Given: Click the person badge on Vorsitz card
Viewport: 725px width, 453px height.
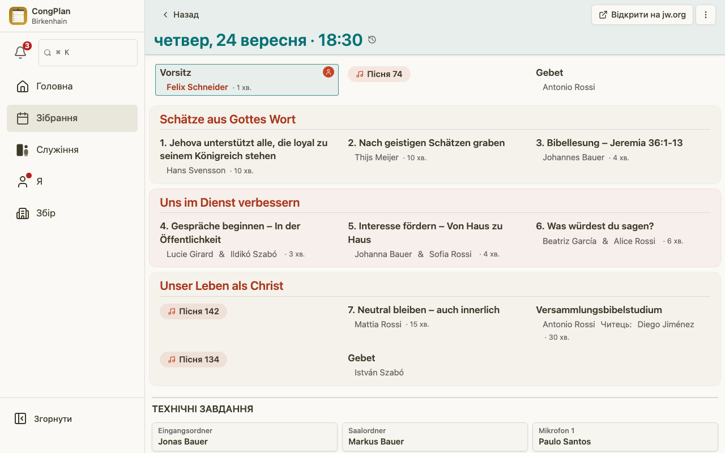Looking at the screenshot, I should [x=329, y=72].
